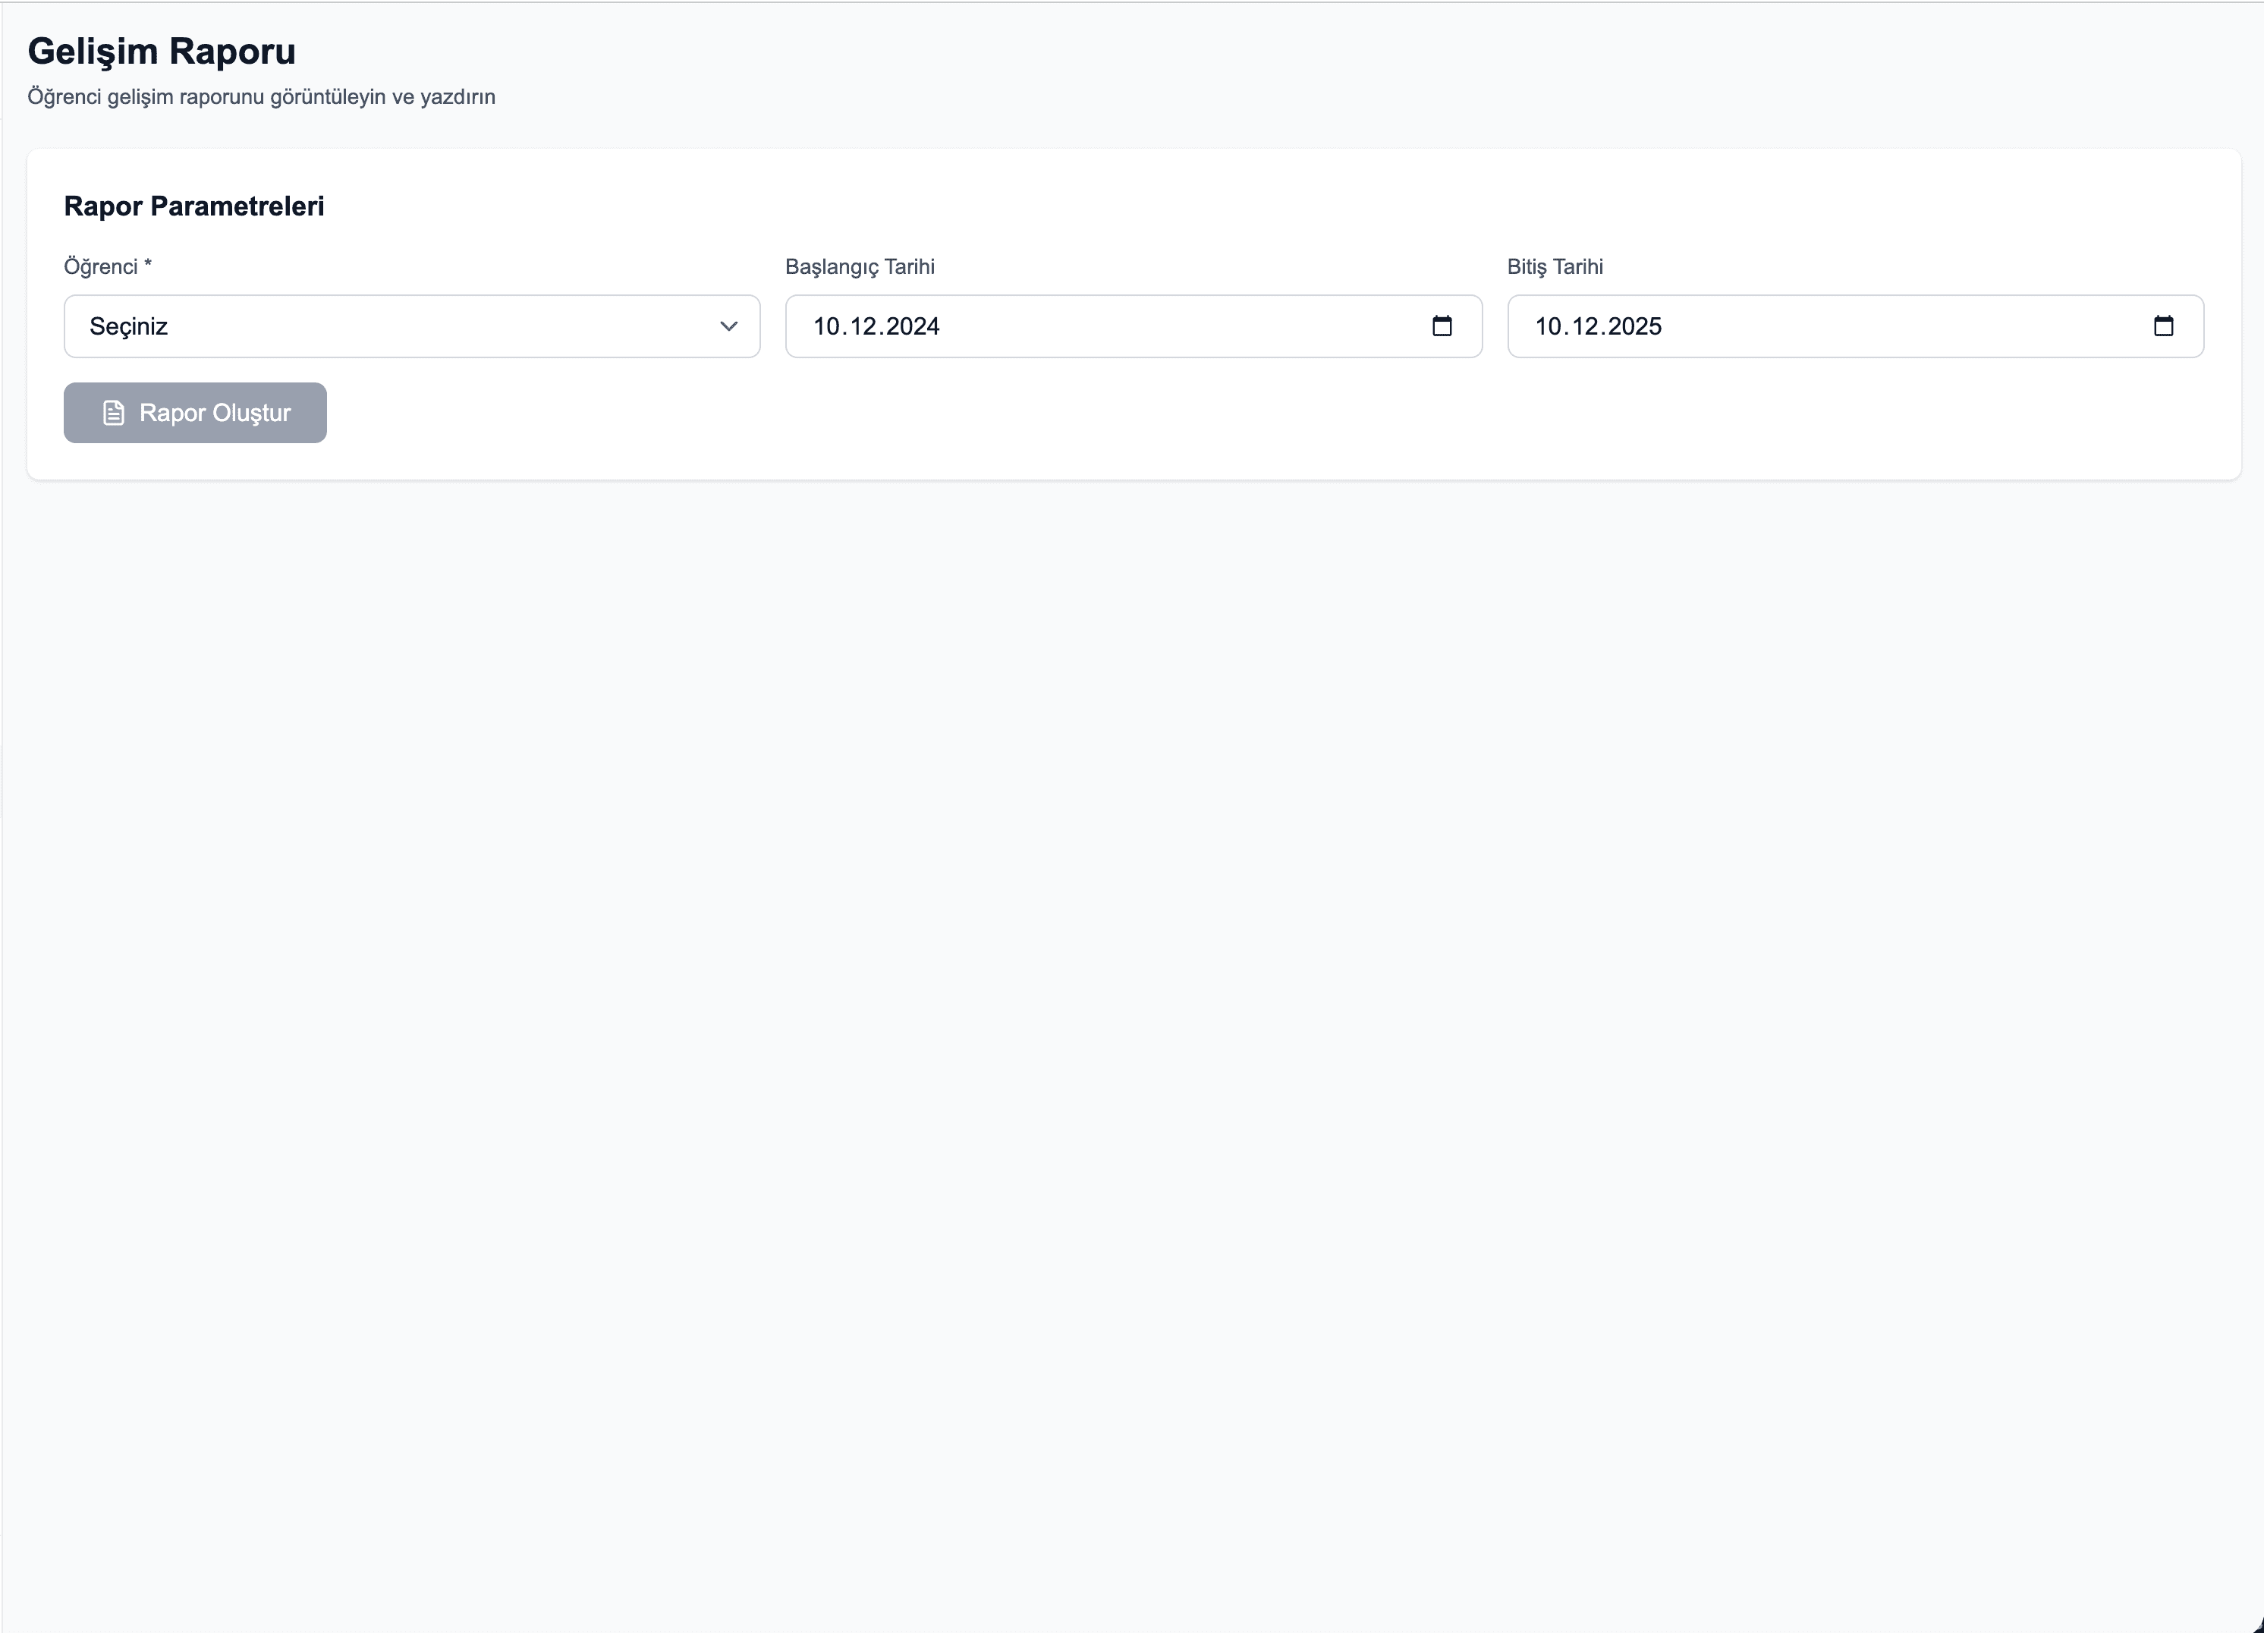Open the Bitiş Tarihi calendar picker icon

click(x=2163, y=326)
